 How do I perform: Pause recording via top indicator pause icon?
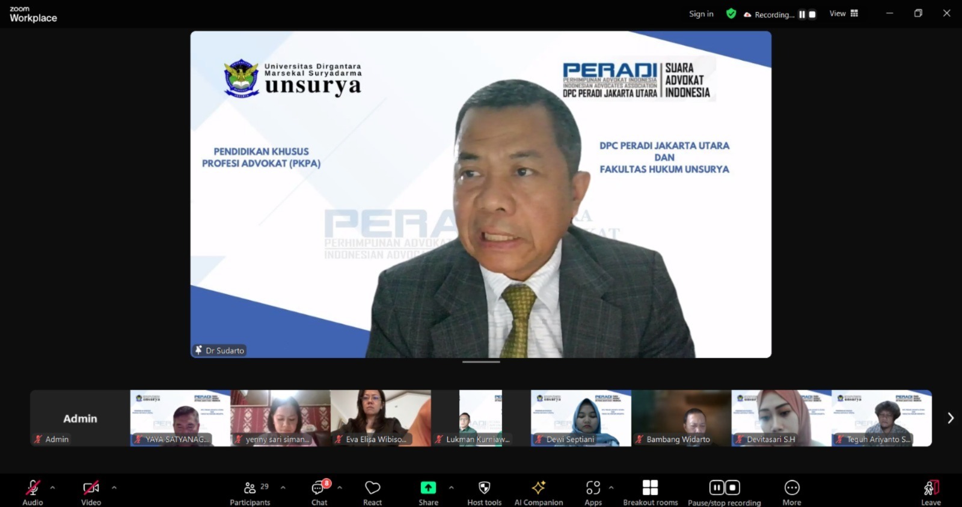click(802, 14)
